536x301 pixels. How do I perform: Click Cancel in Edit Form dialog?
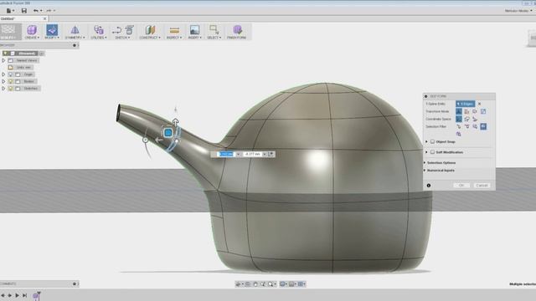pos(482,186)
